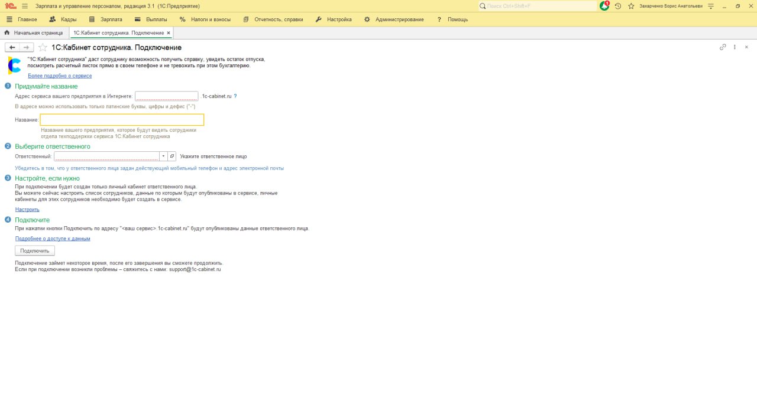The image size is (757, 404).
Task: Expand the Ответственный dropdown arrow
Action: 163,157
